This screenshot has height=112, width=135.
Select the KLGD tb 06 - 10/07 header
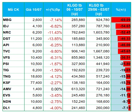[x=75, y=10]
